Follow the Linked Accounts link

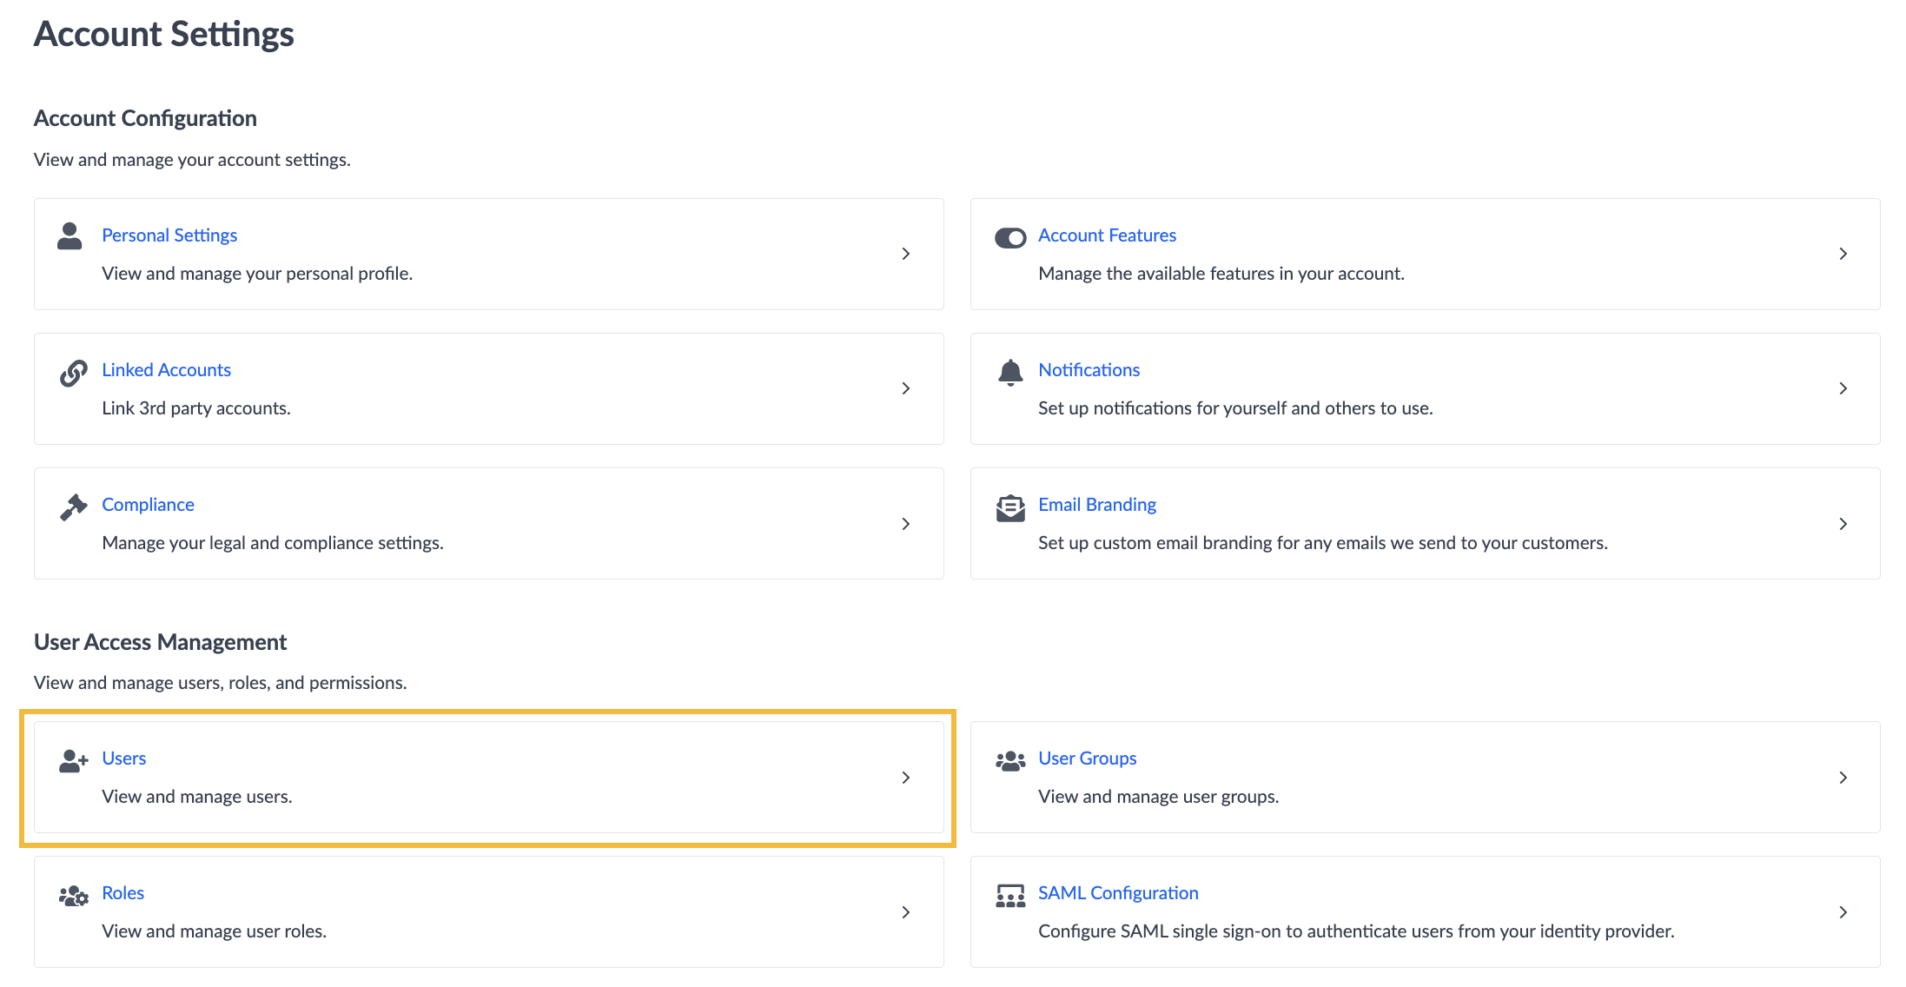[166, 370]
